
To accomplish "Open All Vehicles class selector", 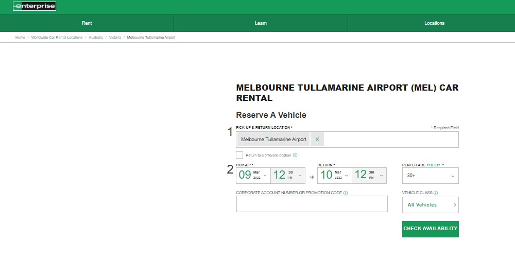I will point(430,205).
